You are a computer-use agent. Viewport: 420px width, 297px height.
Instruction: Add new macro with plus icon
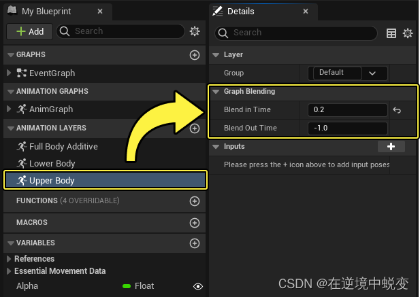point(195,222)
